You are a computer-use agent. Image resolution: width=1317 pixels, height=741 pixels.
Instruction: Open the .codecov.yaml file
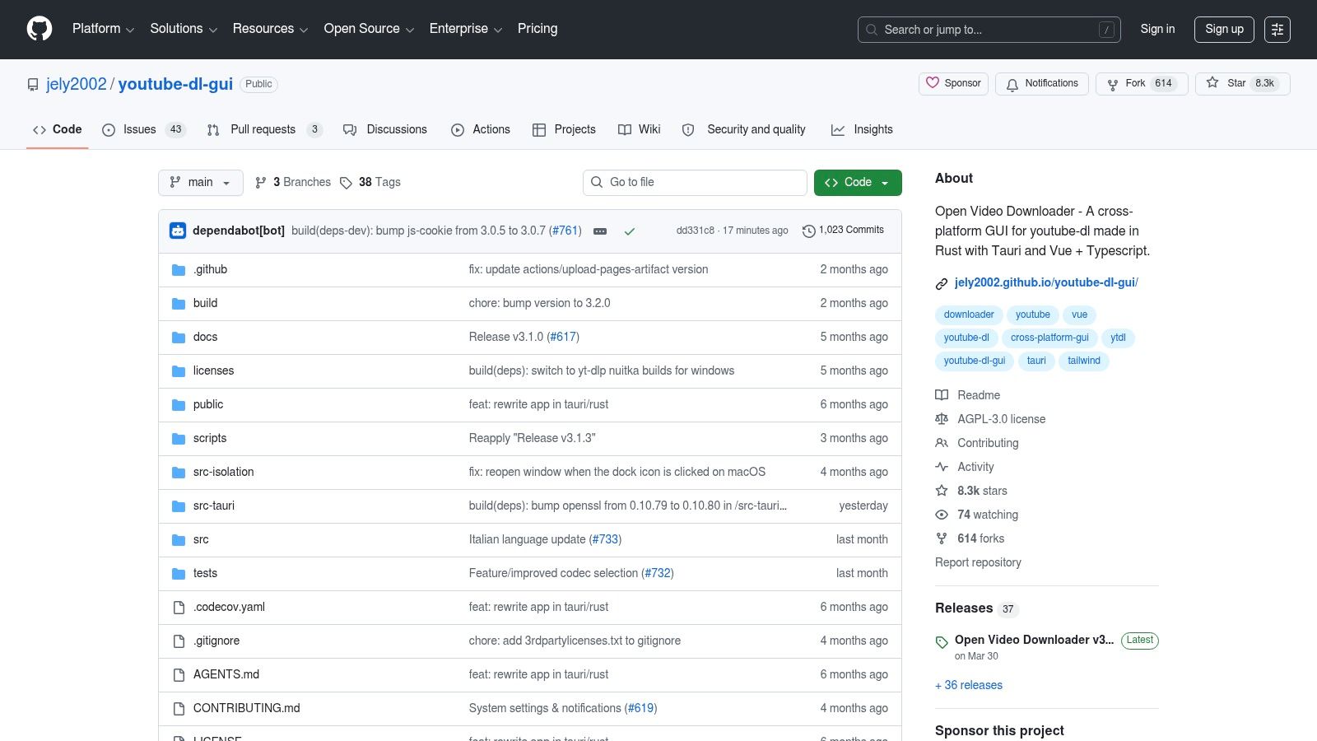tap(230, 607)
